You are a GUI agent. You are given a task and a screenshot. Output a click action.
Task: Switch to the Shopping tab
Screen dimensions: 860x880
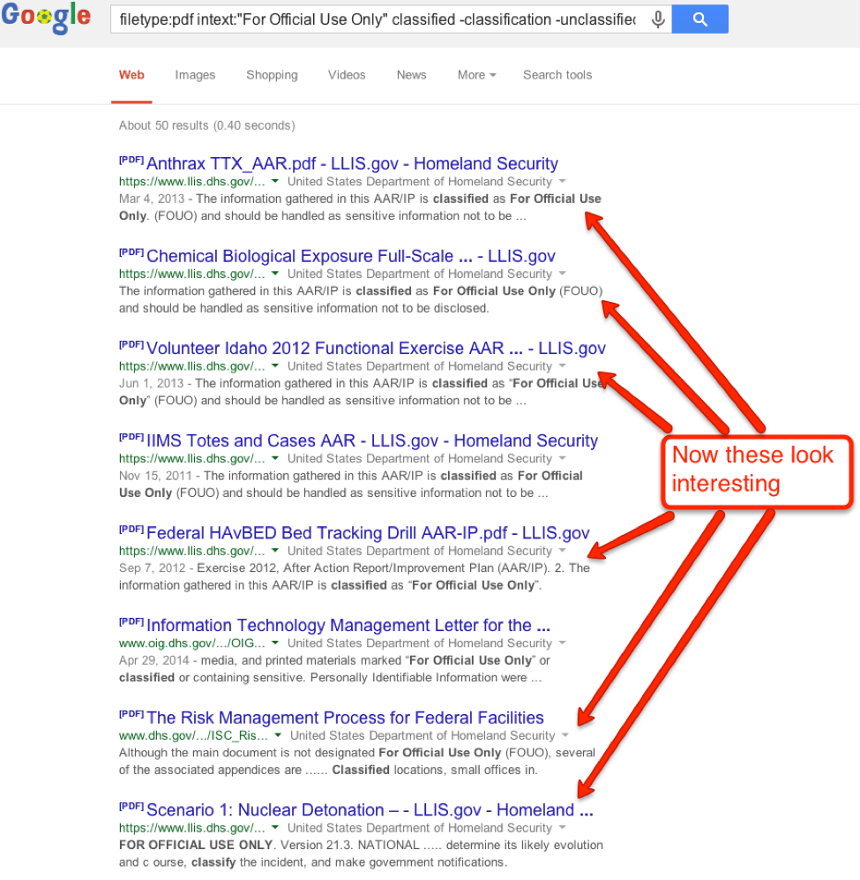272,75
